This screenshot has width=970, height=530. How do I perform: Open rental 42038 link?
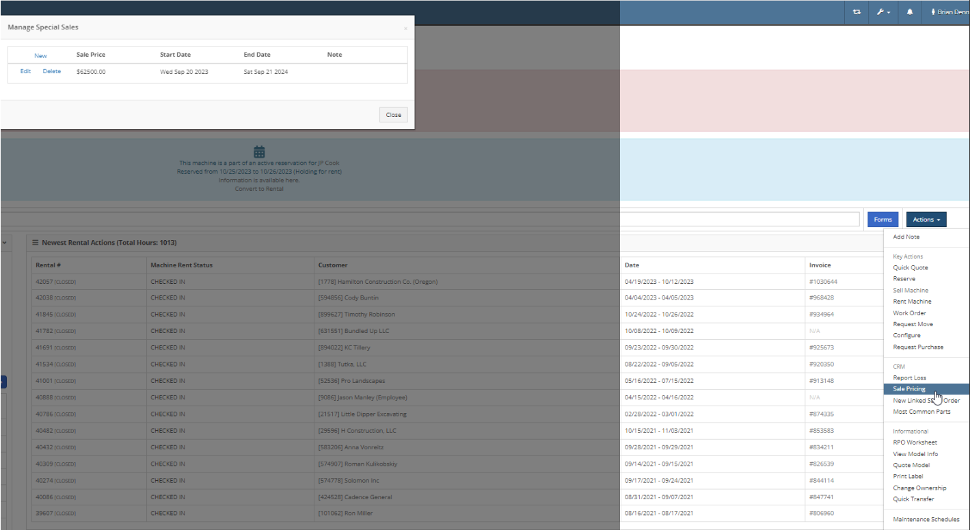click(x=44, y=298)
